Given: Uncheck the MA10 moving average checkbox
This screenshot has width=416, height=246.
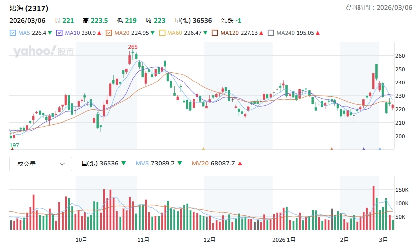Looking at the screenshot, I should pyautogui.click(x=59, y=33).
